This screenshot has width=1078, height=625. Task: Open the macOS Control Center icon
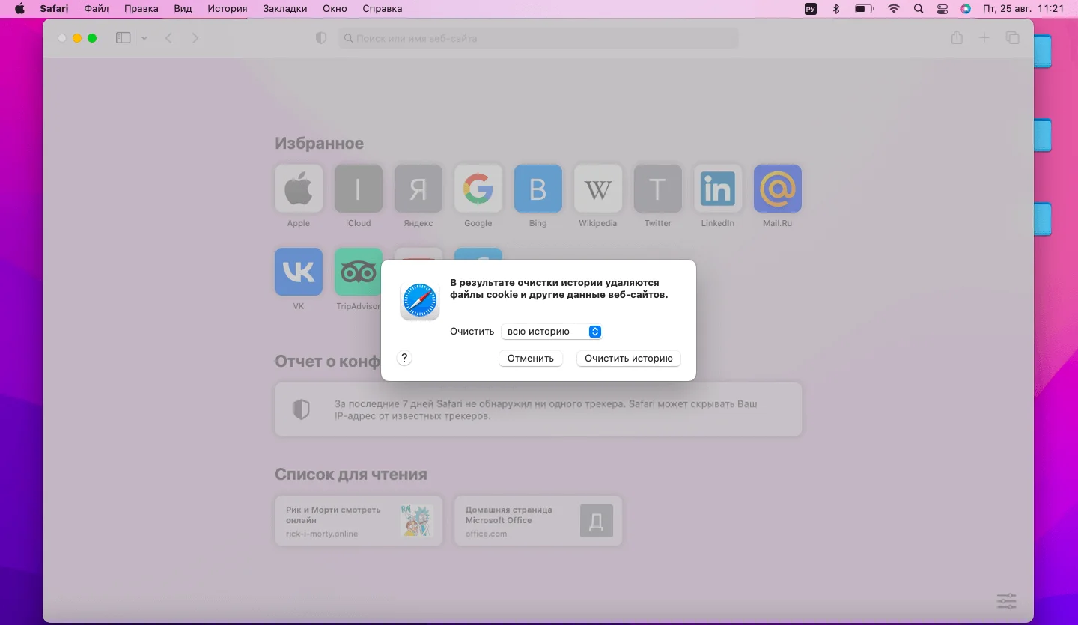tap(942, 9)
